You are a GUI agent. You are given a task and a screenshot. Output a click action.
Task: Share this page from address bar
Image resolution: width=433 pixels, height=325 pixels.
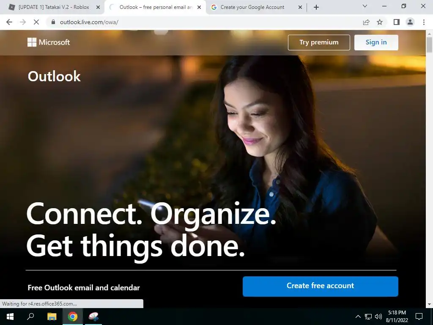point(366,22)
